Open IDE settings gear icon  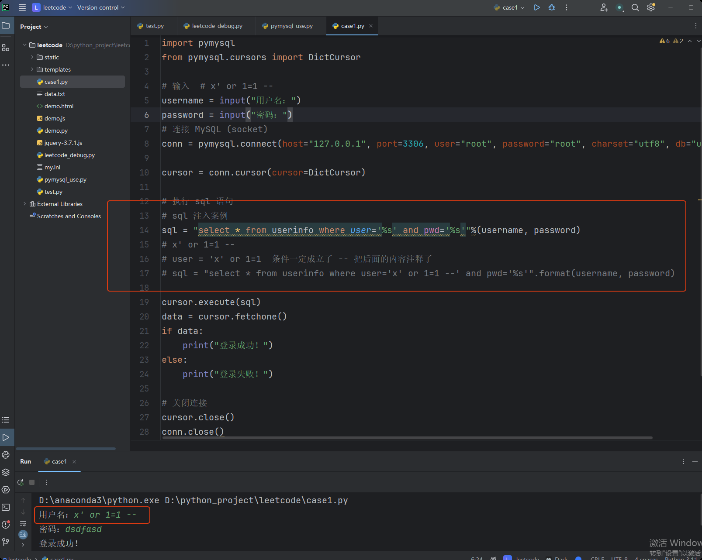(x=651, y=7)
